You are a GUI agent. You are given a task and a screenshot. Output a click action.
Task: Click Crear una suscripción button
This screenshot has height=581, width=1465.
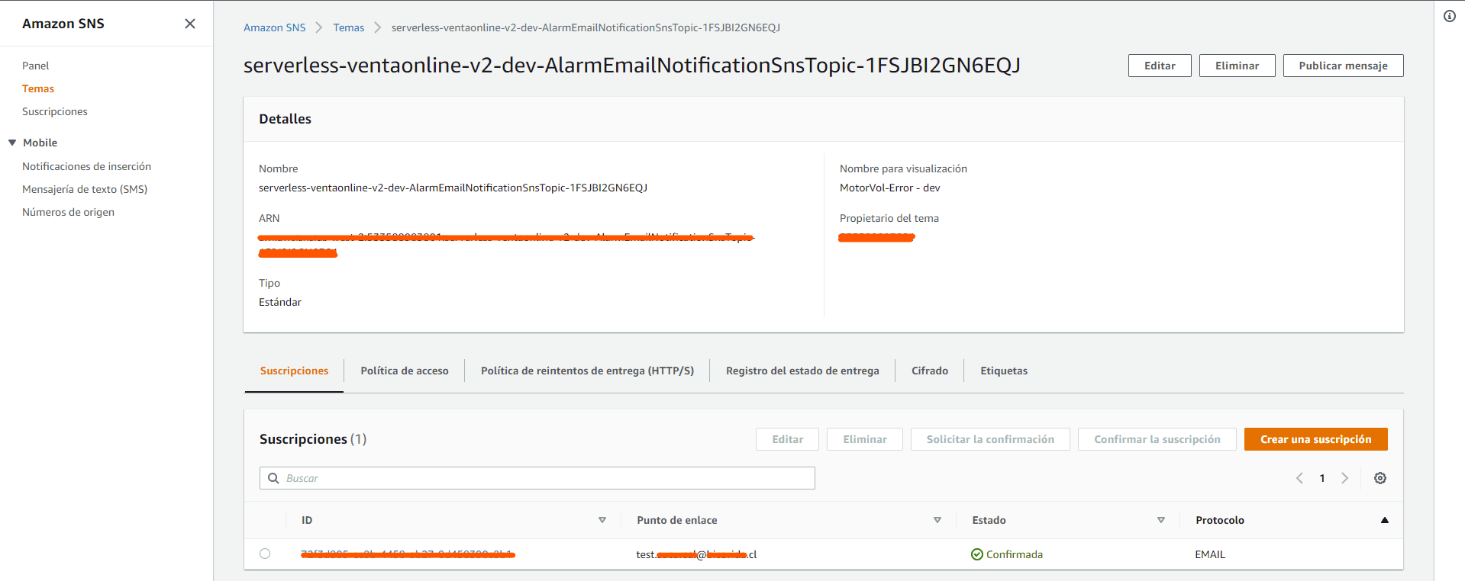pyautogui.click(x=1315, y=439)
